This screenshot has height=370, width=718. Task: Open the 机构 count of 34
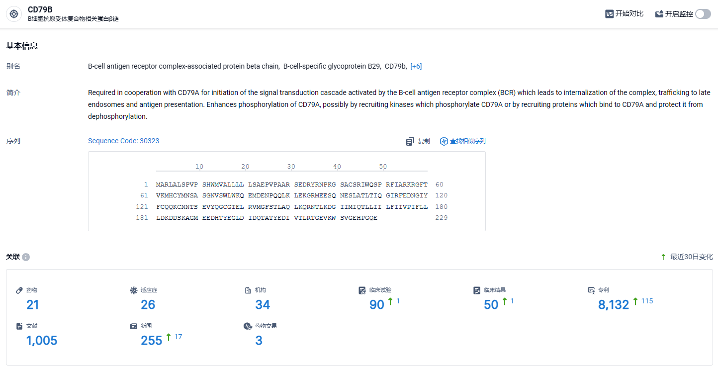coord(263,305)
